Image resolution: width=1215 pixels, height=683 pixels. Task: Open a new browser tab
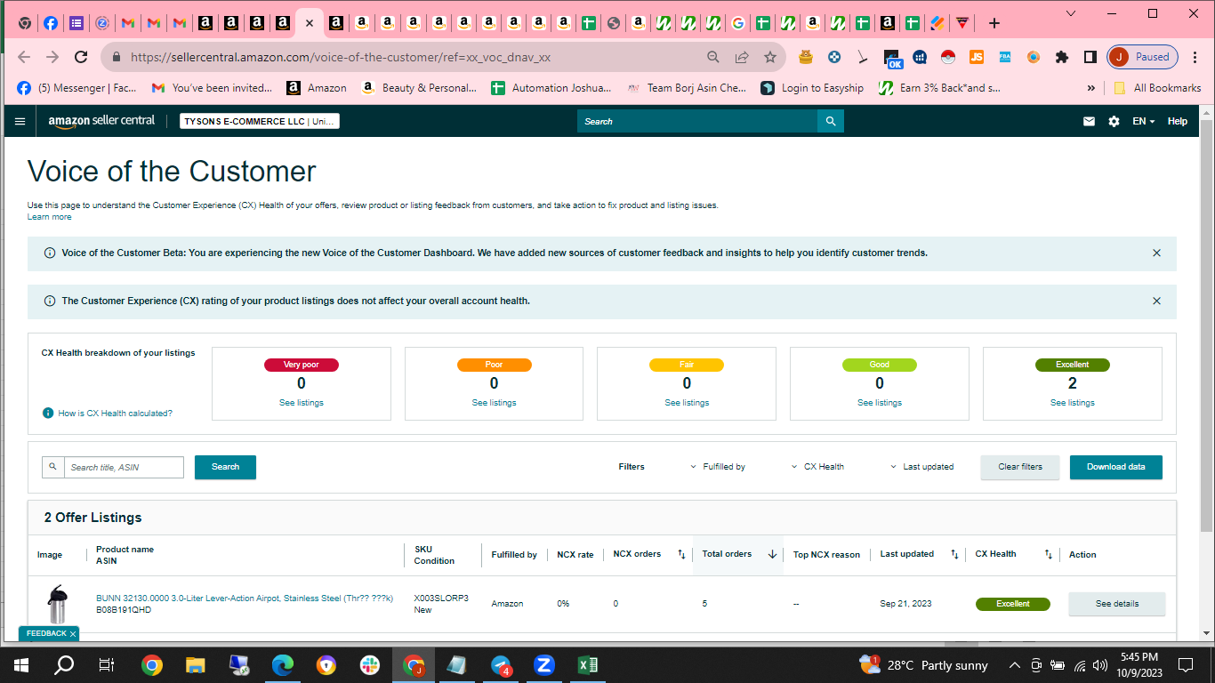pos(994,23)
